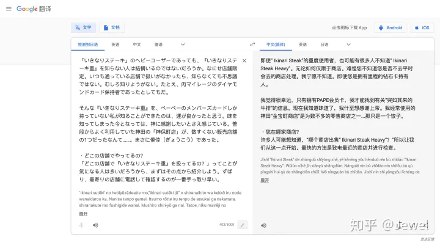Click into the Japanese source text box
The width and height of the screenshot is (440, 243).
(x=158, y=120)
